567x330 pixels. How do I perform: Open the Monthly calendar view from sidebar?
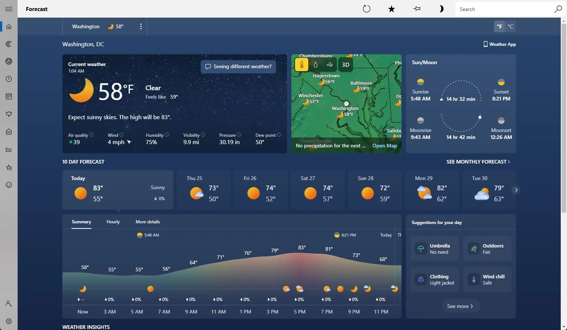[9, 96]
